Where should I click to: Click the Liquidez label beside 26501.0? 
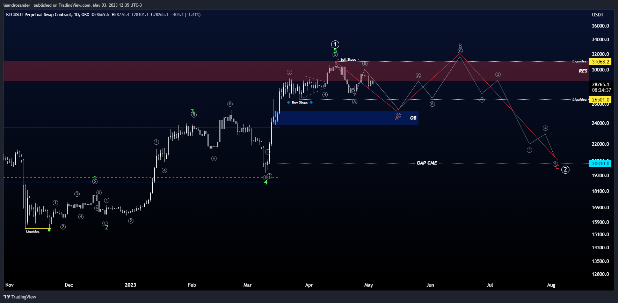579,100
